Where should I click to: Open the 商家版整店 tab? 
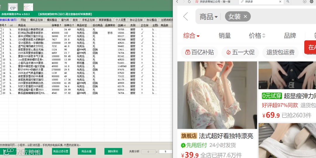105,20
